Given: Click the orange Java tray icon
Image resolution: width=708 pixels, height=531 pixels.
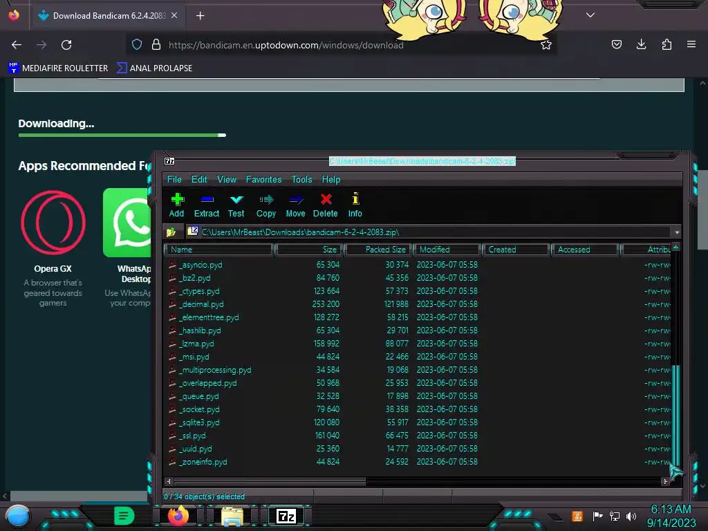Looking at the screenshot, I should 577,516.
